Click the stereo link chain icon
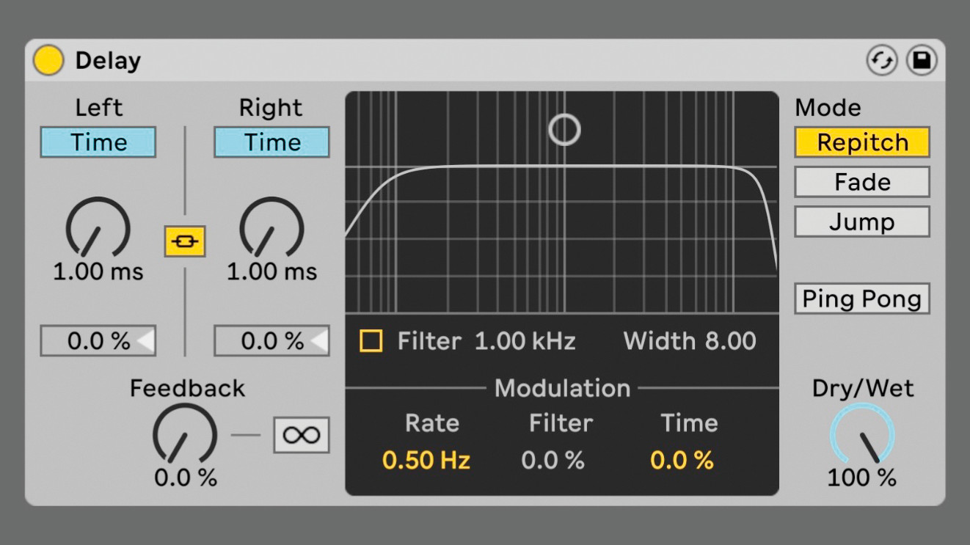The width and height of the screenshot is (970, 545). [184, 241]
